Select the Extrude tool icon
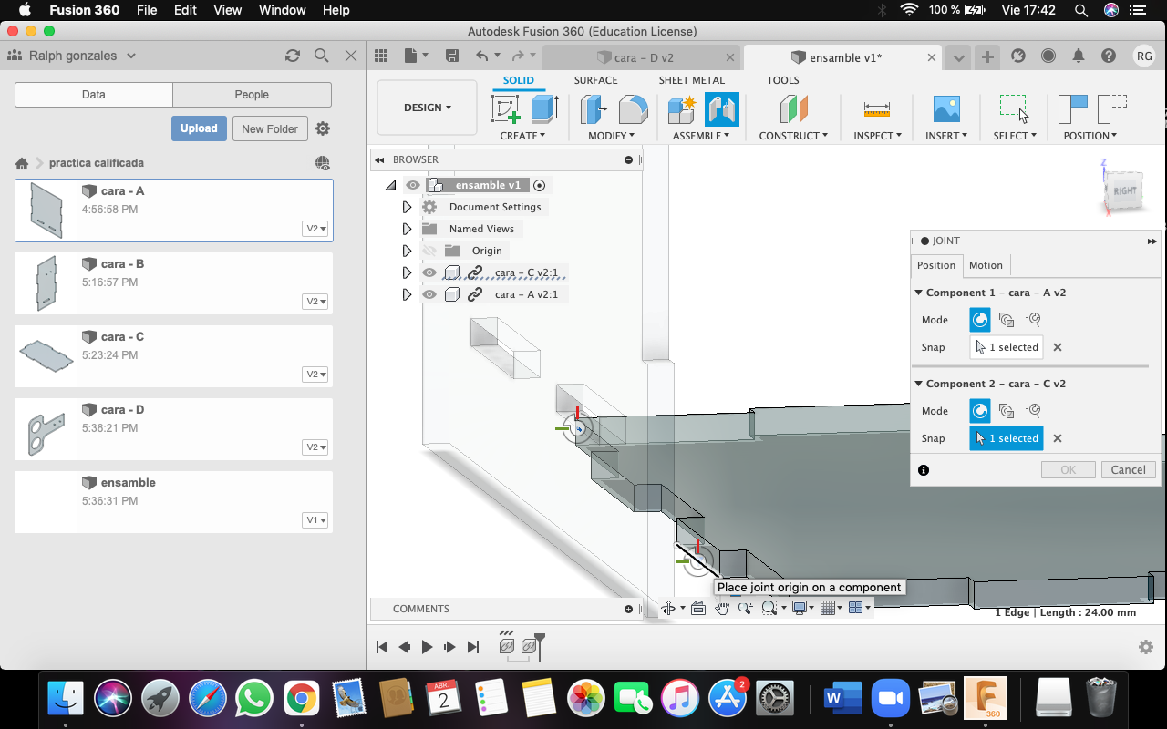This screenshot has height=729, width=1167. click(x=544, y=109)
